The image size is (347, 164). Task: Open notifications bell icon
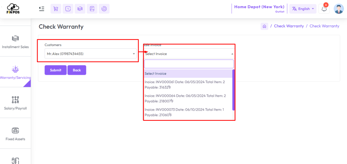click(x=324, y=9)
